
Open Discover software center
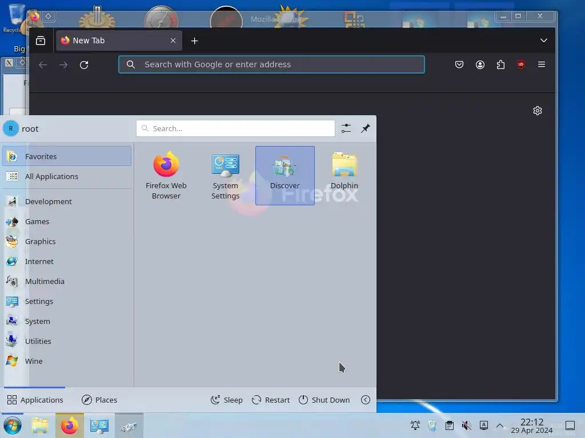click(285, 176)
